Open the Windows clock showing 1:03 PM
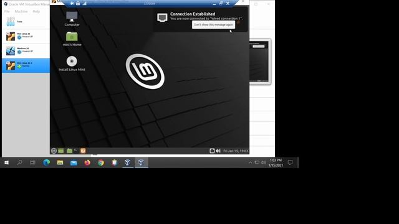Screen dimensions: 399x224 pos(276,162)
